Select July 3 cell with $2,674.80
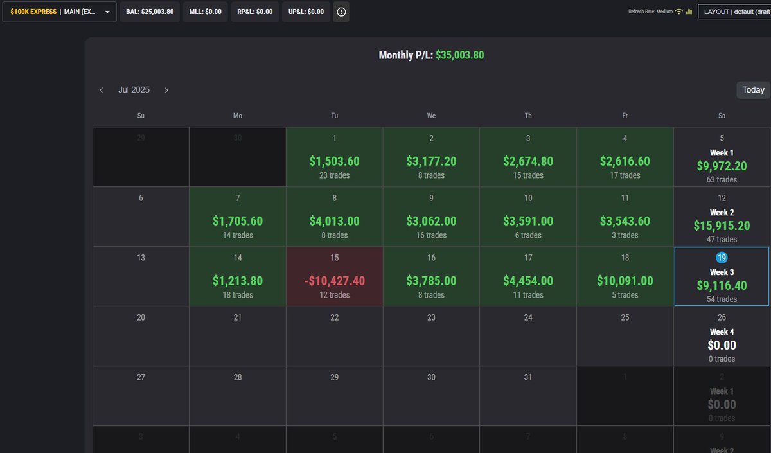Screen dimensions: 771x453 (528, 157)
